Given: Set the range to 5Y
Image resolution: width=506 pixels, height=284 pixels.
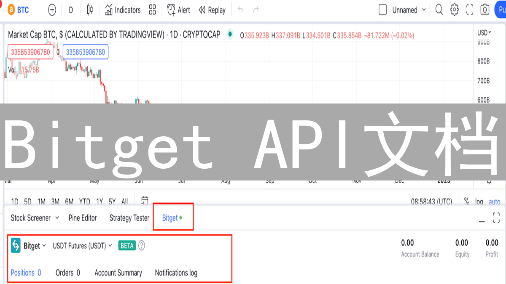Looking at the screenshot, I should 112,202.
